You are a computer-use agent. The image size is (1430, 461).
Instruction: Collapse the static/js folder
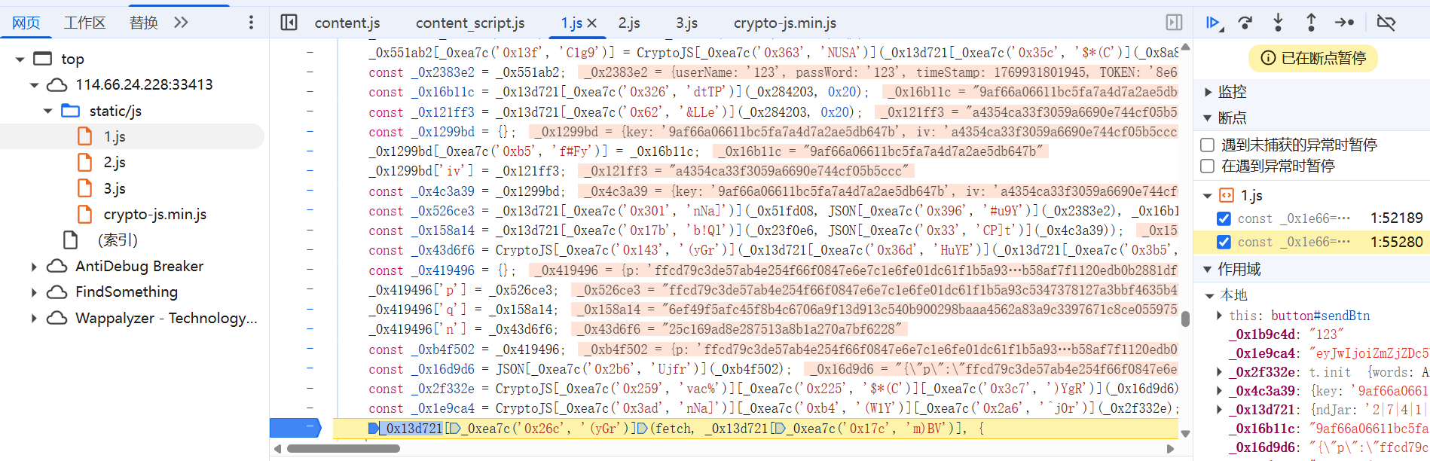click(x=48, y=111)
